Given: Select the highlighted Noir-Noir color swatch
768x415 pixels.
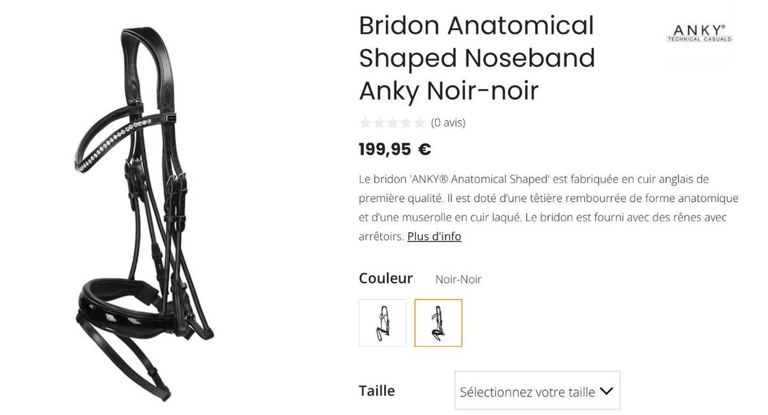Looking at the screenshot, I should pos(438,323).
